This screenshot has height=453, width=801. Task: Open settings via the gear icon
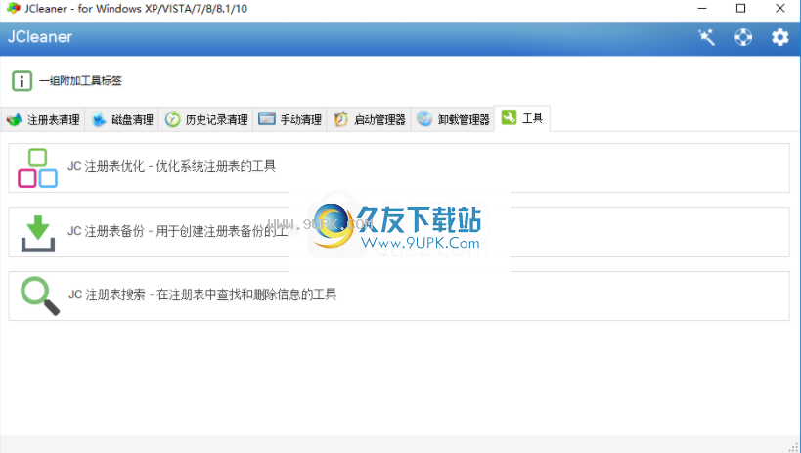click(x=780, y=37)
